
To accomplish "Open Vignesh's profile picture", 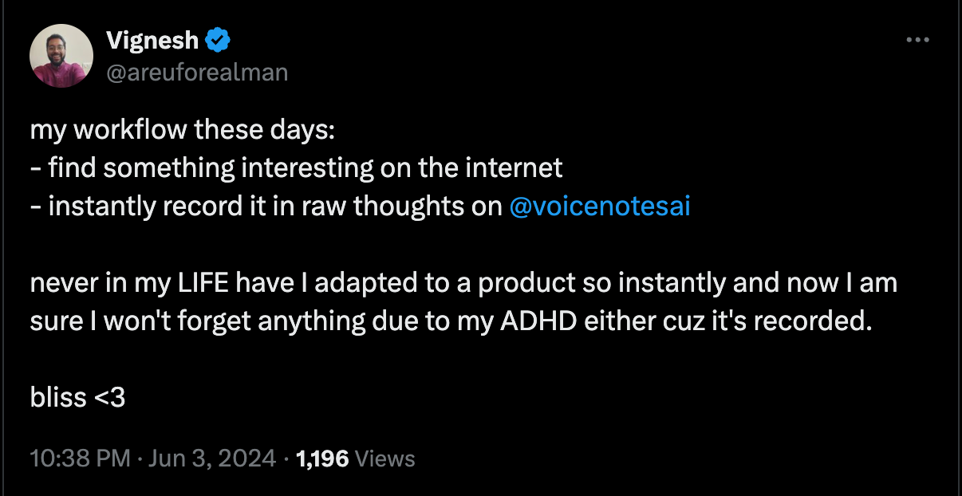I will click(61, 56).
